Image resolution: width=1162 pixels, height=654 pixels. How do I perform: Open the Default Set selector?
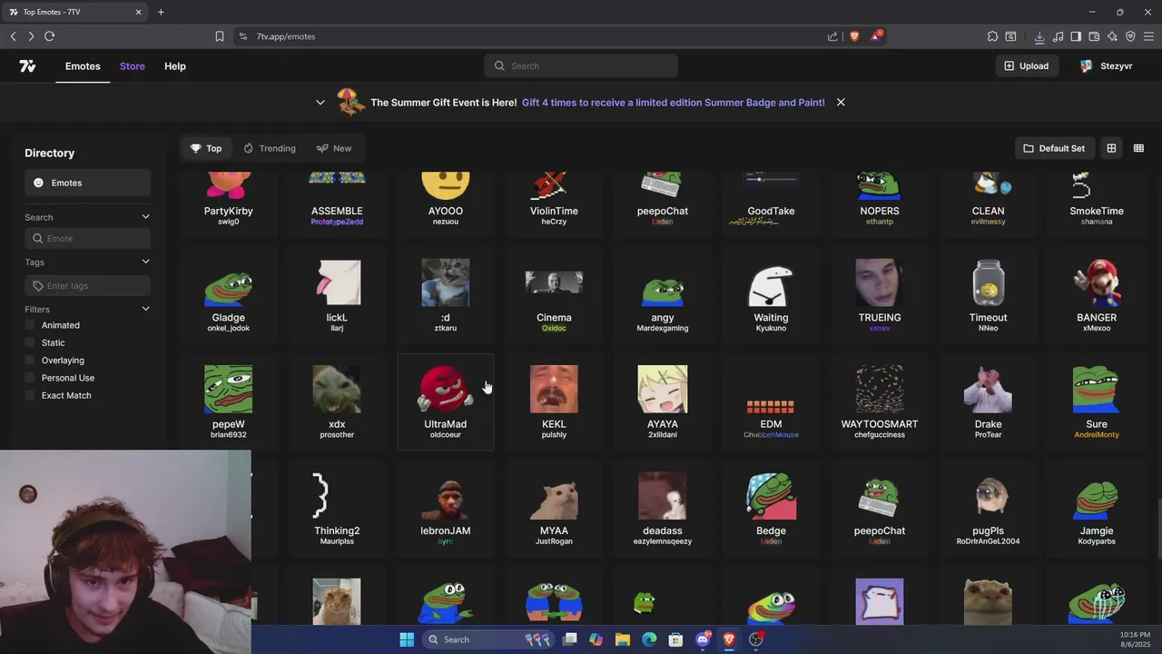click(x=1054, y=148)
